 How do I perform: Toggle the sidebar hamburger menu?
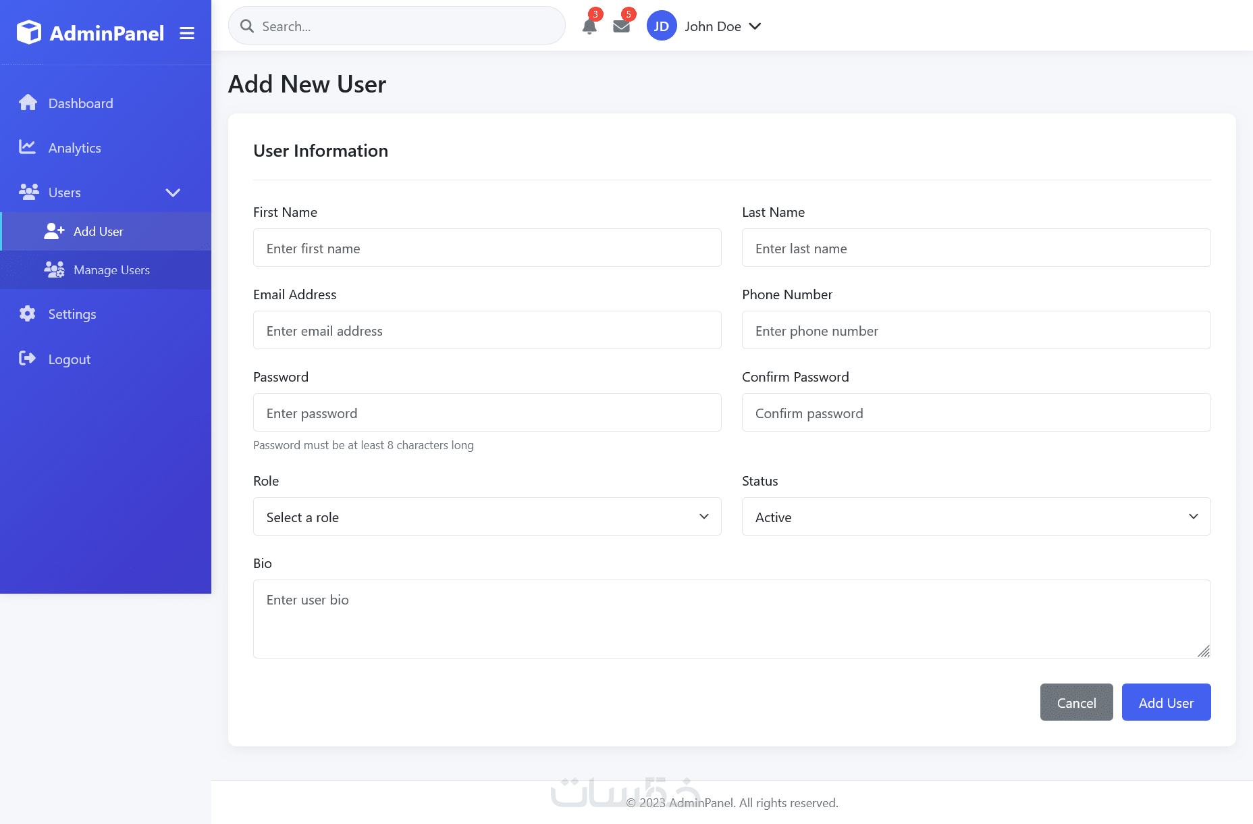187,33
